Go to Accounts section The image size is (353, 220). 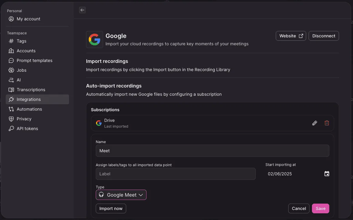coord(37,51)
